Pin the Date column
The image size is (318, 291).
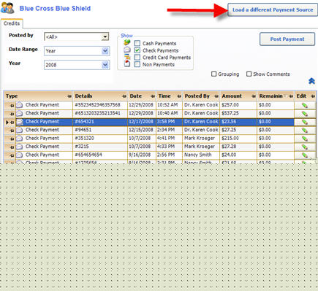153,96
